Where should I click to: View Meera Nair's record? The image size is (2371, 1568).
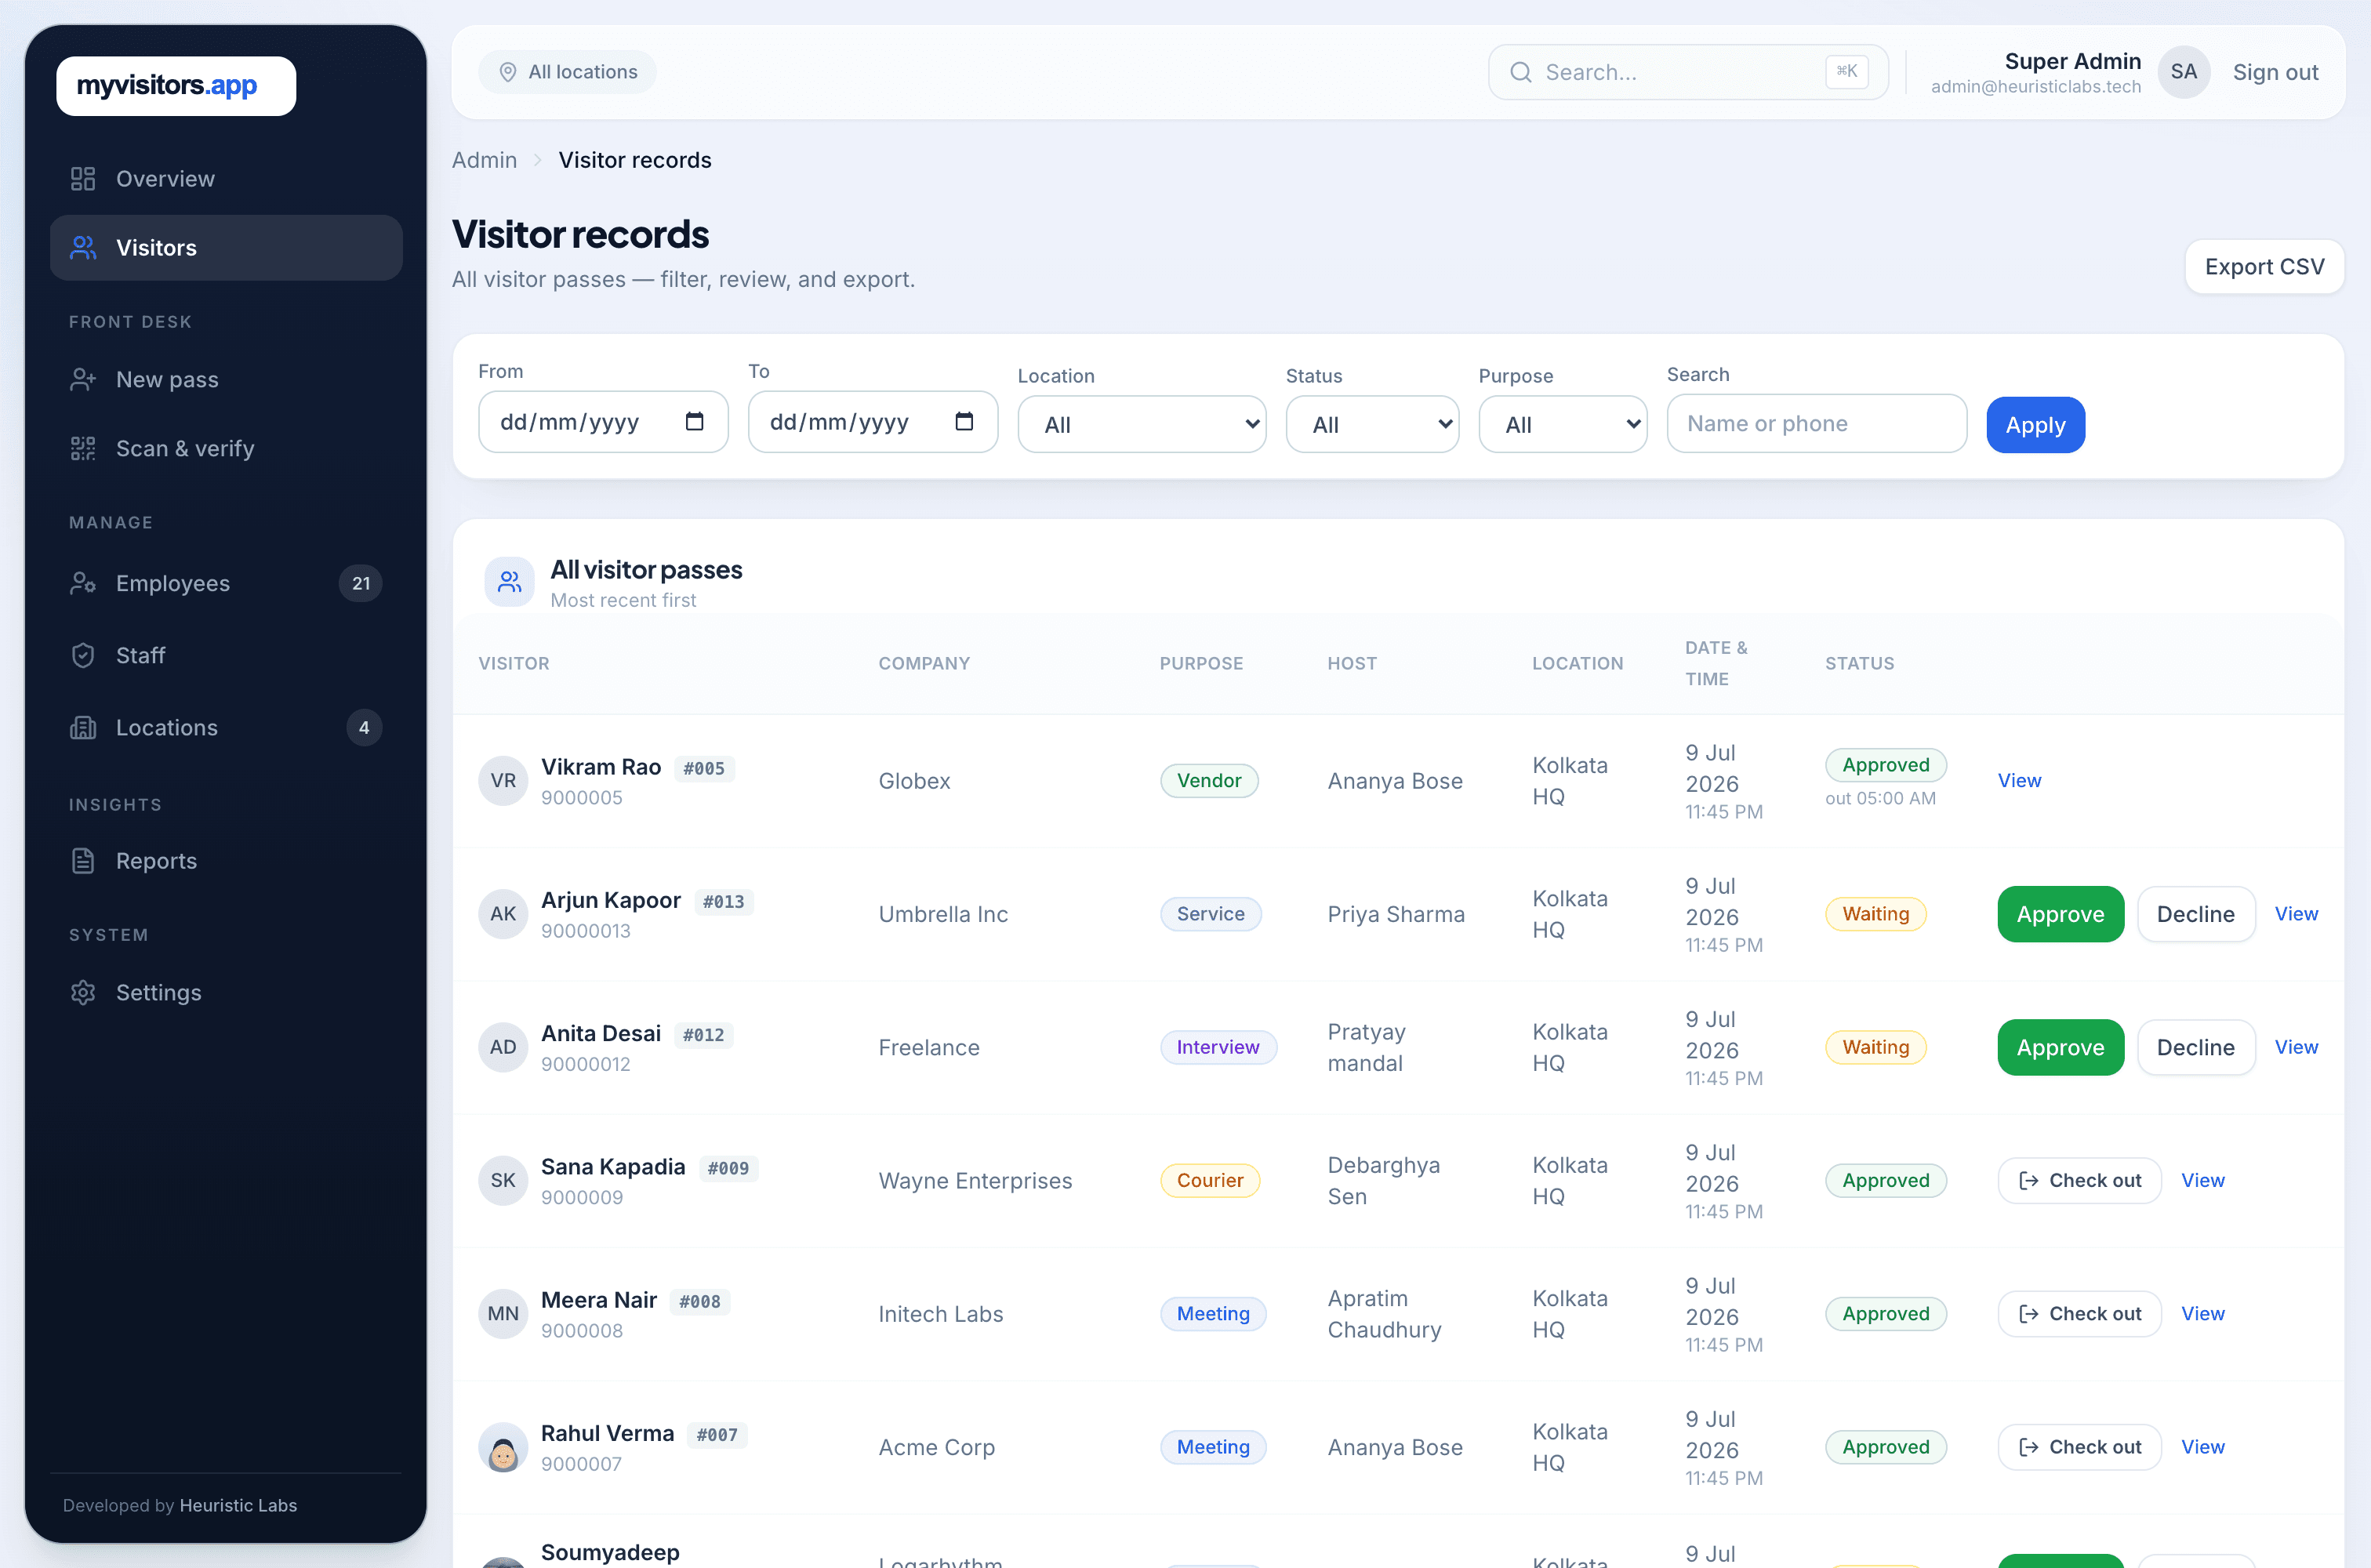[x=2202, y=1314]
